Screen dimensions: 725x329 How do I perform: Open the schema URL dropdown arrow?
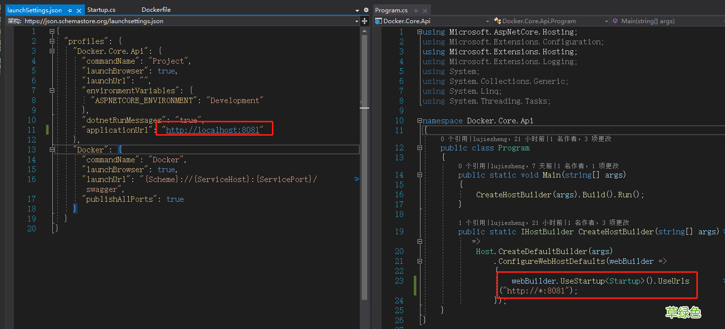(356, 21)
